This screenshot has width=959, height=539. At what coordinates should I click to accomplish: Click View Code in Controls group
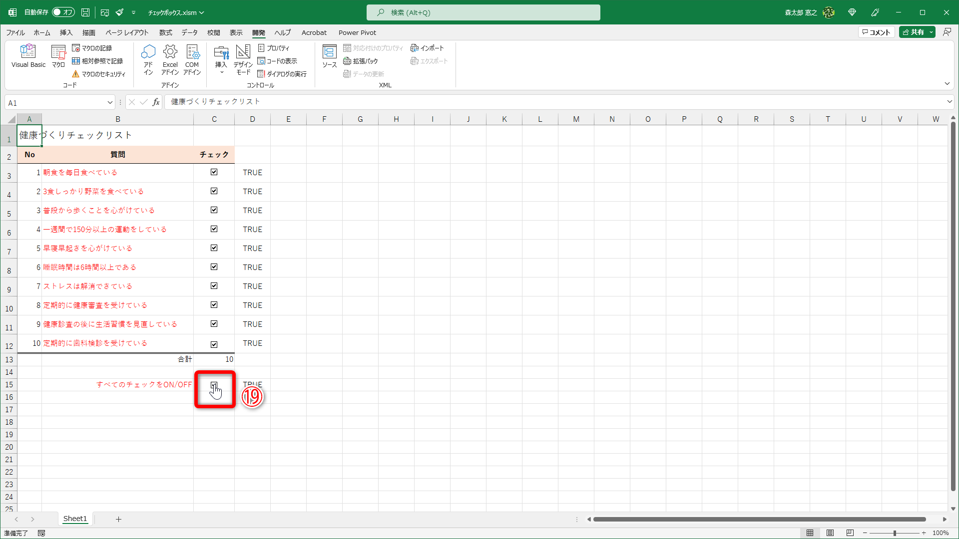(x=278, y=61)
